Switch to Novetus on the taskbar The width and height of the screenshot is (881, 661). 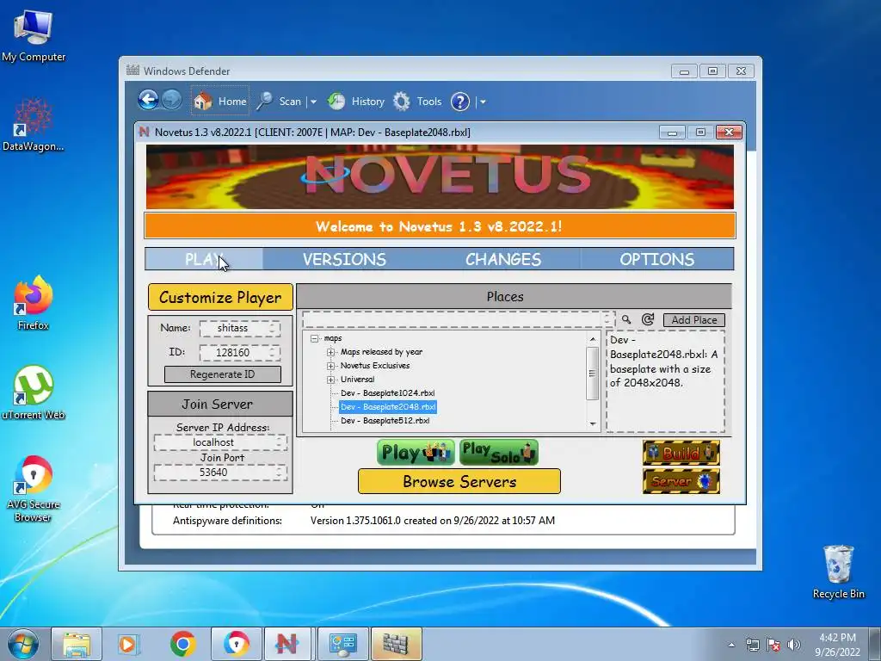[x=287, y=644]
